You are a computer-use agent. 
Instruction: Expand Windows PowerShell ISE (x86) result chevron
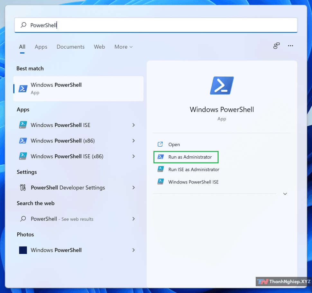click(x=133, y=156)
